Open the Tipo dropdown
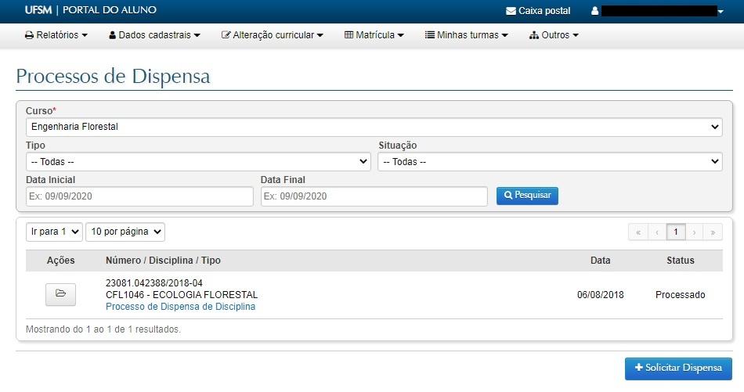744x392 pixels. tap(198, 162)
